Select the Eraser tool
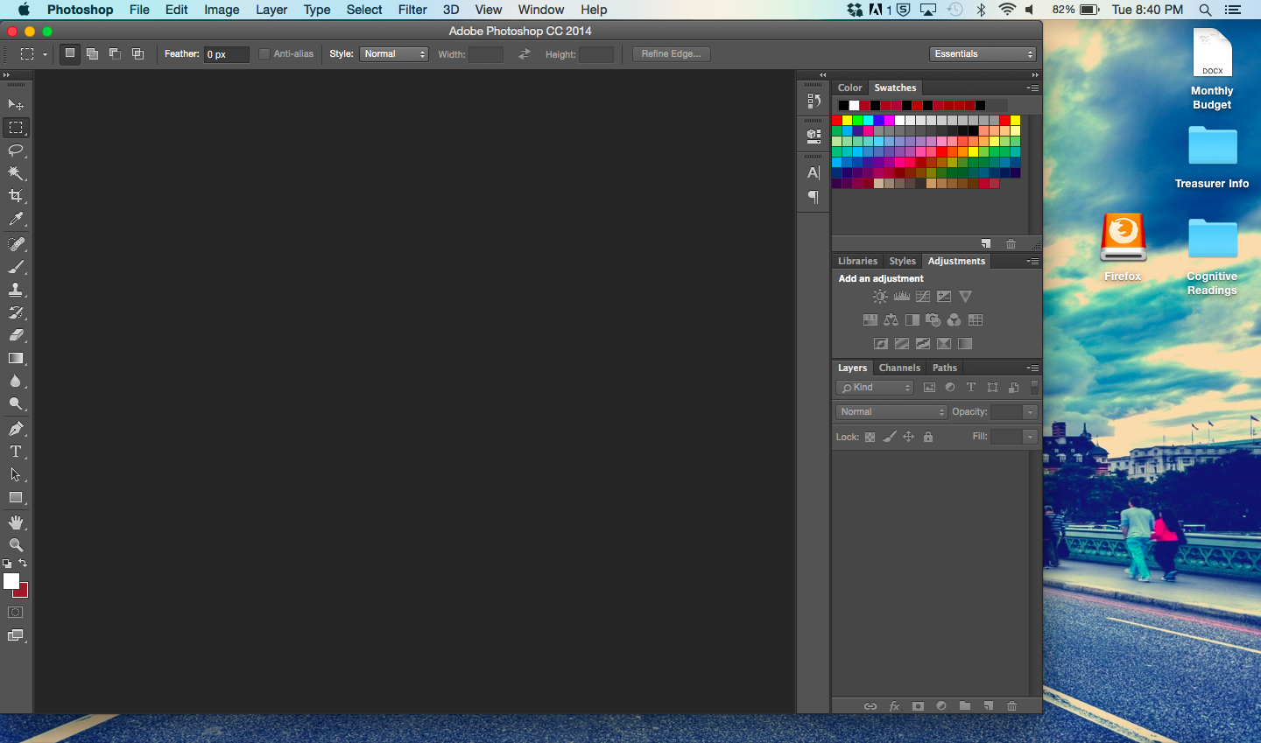 pyautogui.click(x=16, y=335)
